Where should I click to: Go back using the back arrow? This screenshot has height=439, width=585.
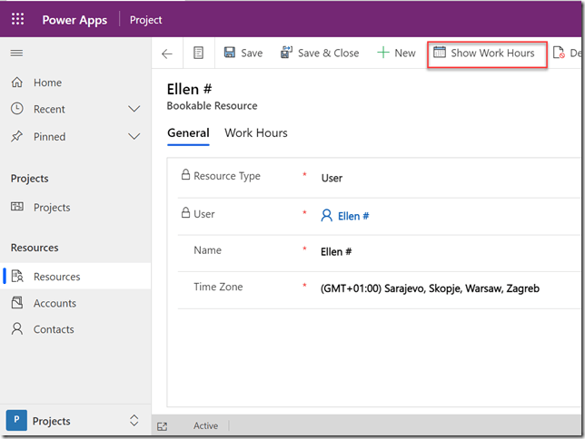pos(167,54)
